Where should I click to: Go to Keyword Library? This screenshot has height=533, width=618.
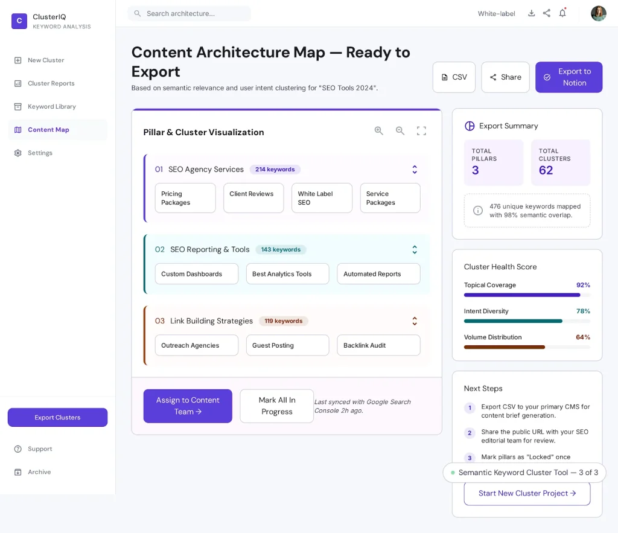(57, 106)
